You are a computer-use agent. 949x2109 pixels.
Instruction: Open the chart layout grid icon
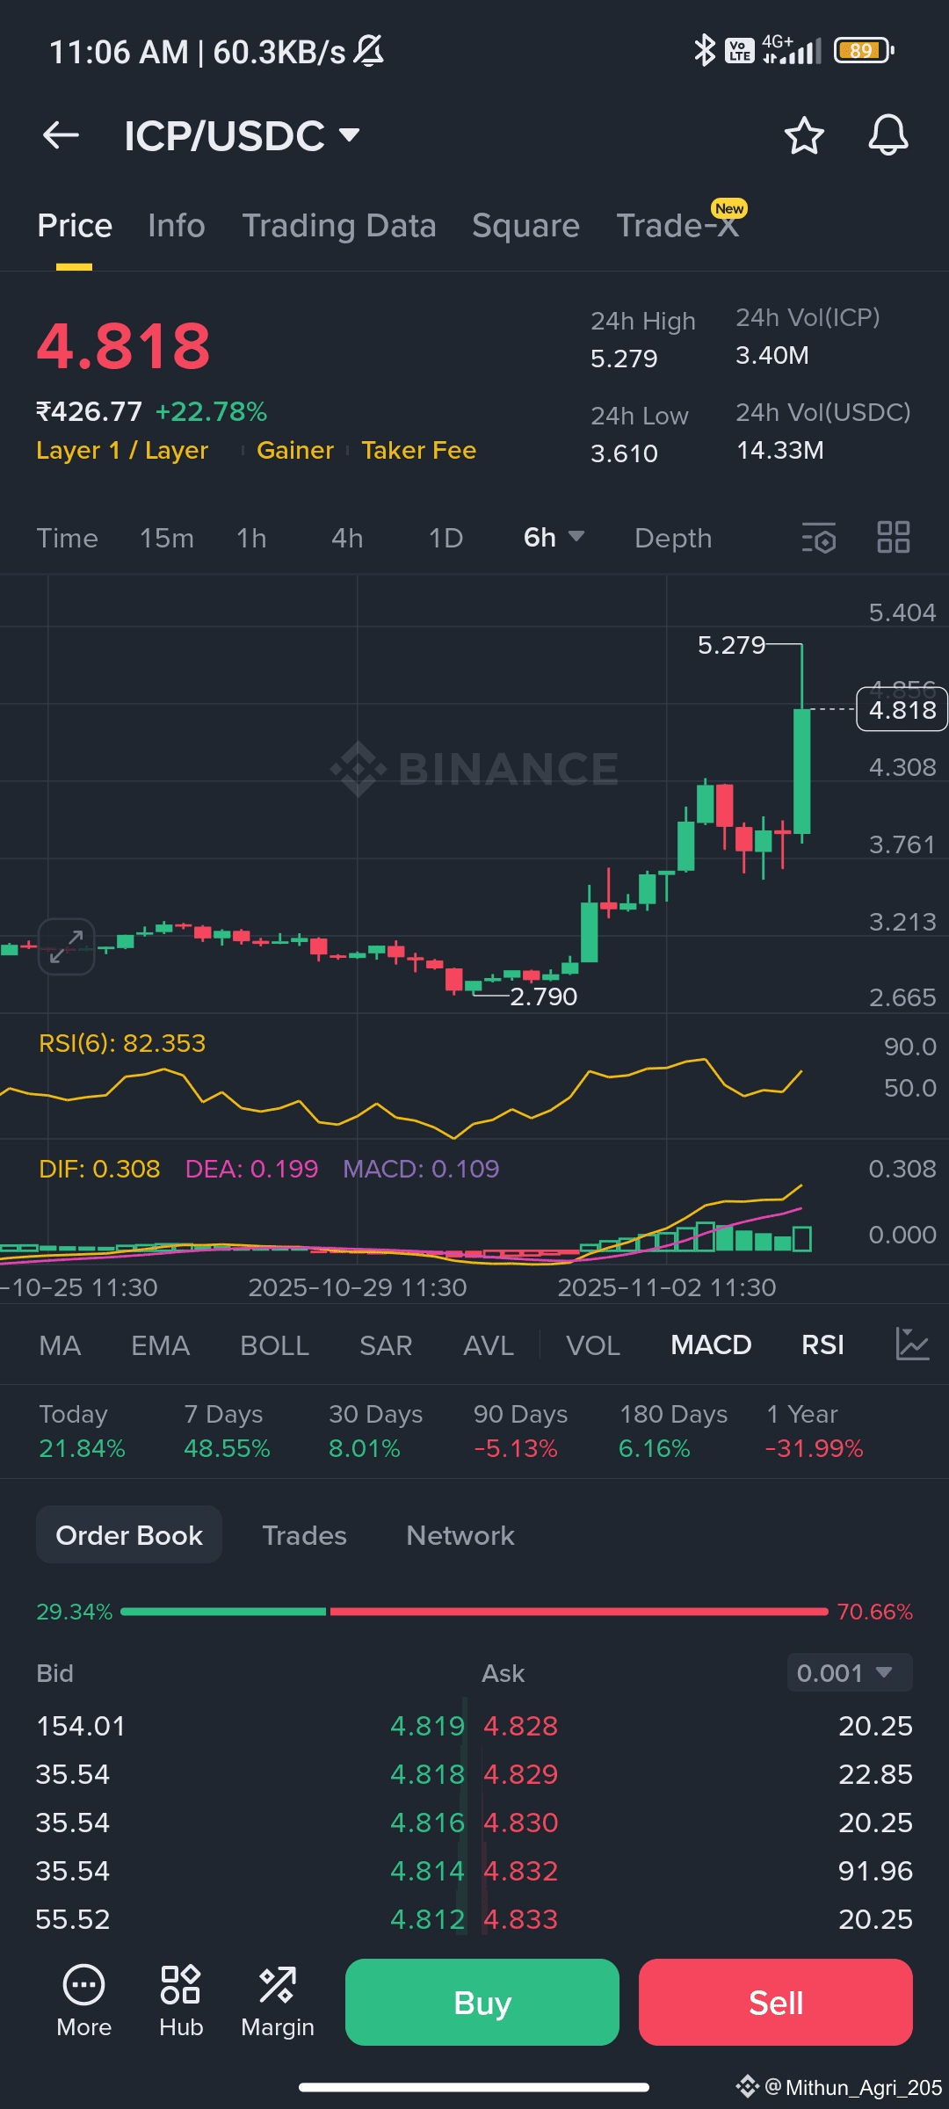(x=894, y=537)
